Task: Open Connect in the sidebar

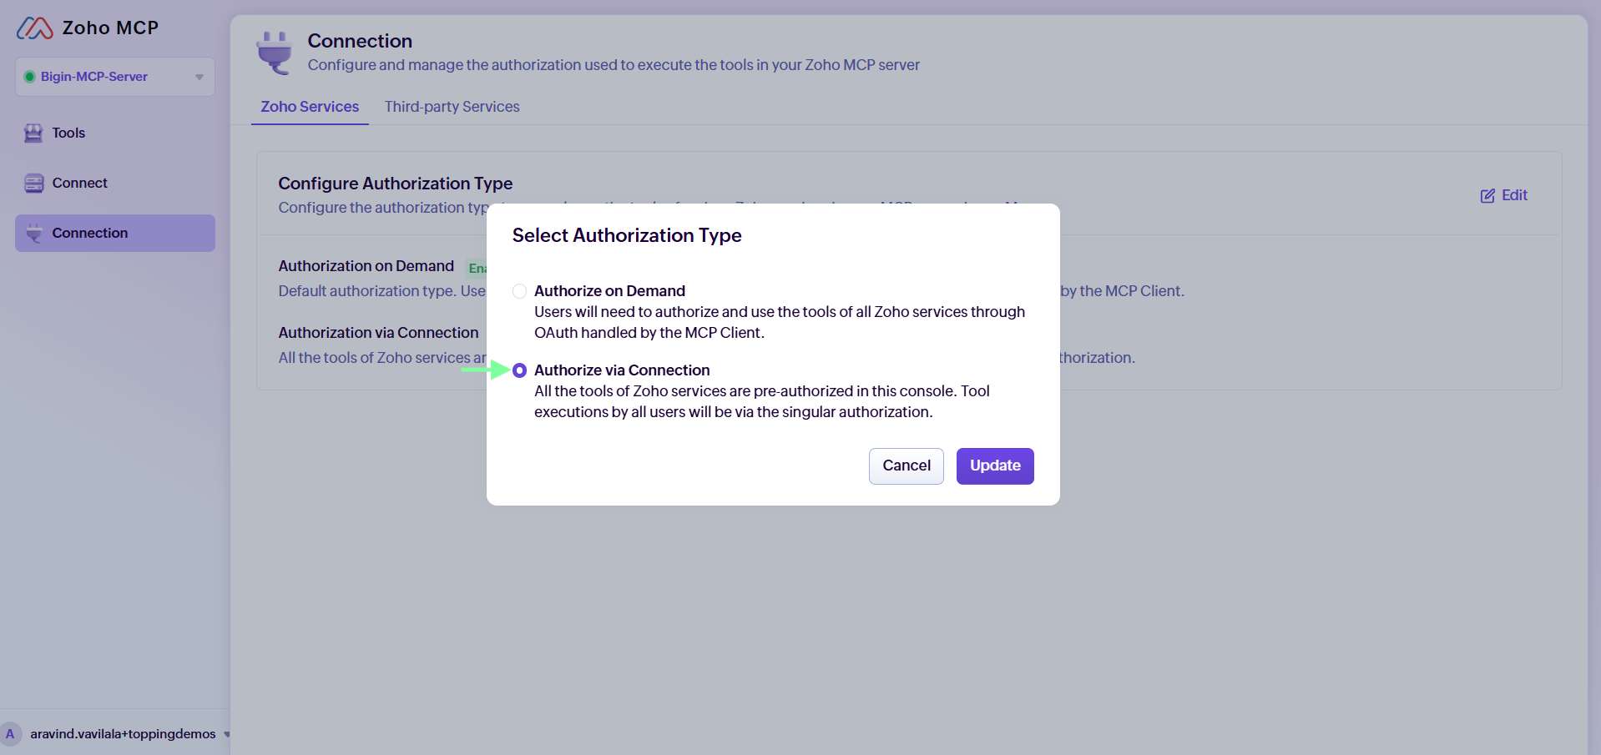Action: pyautogui.click(x=115, y=184)
